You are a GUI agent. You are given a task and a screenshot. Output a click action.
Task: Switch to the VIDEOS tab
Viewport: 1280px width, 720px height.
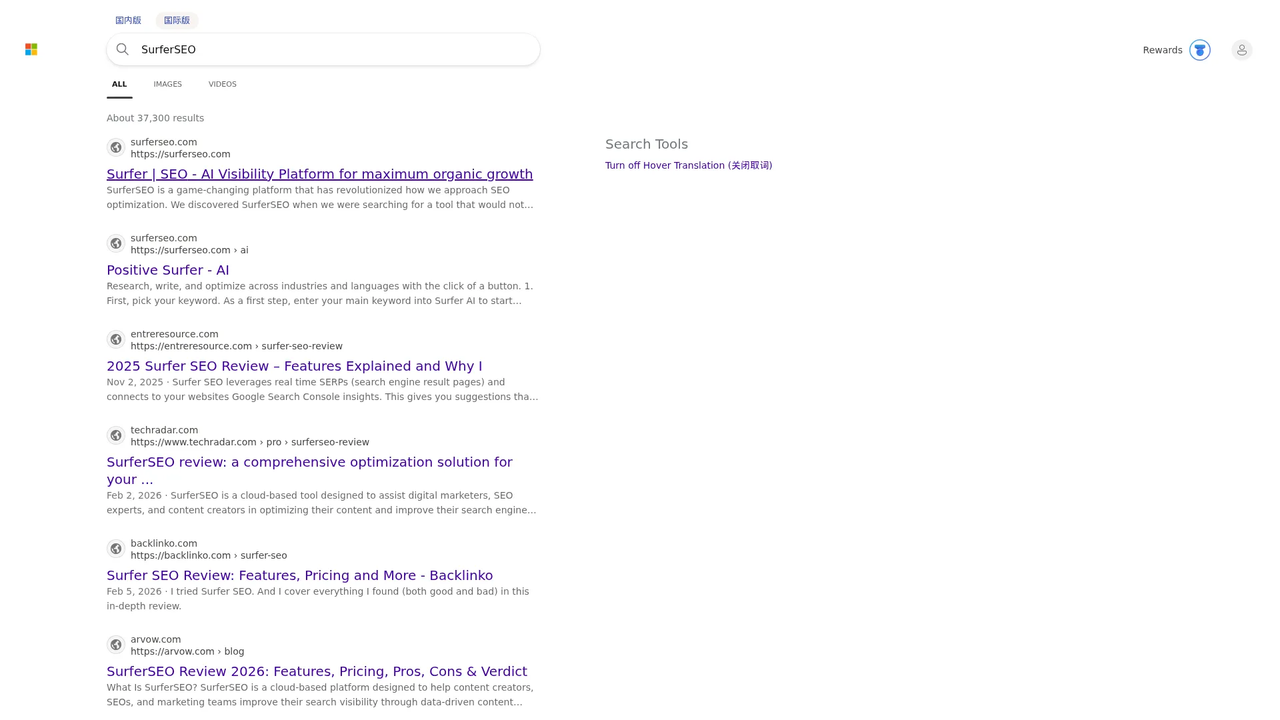coord(223,84)
